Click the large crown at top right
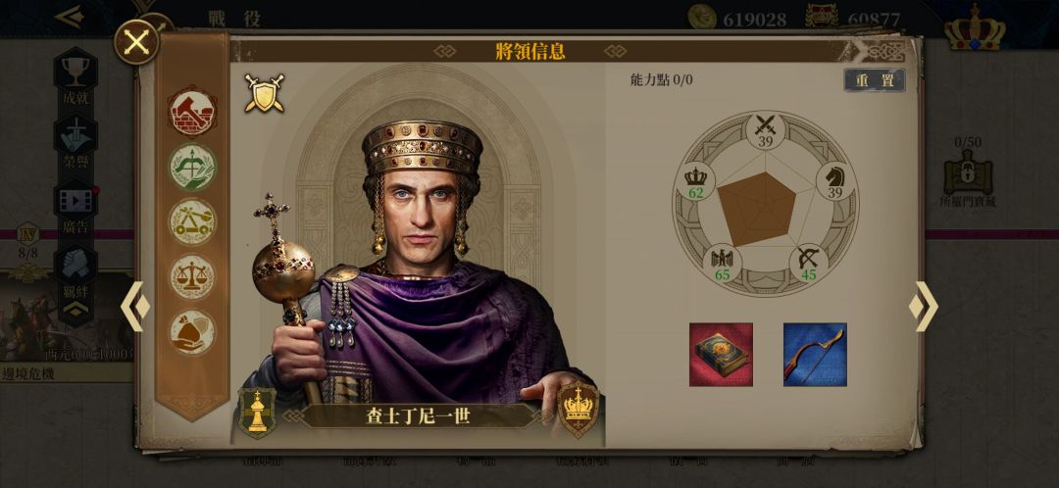 pos(975,27)
